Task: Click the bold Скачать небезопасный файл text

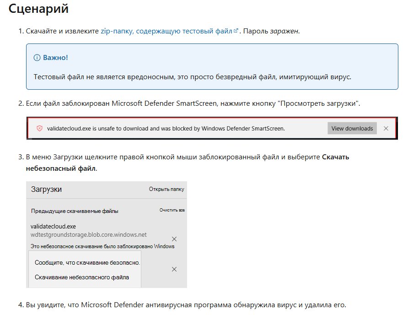Action: pyautogui.click(x=188, y=163)
